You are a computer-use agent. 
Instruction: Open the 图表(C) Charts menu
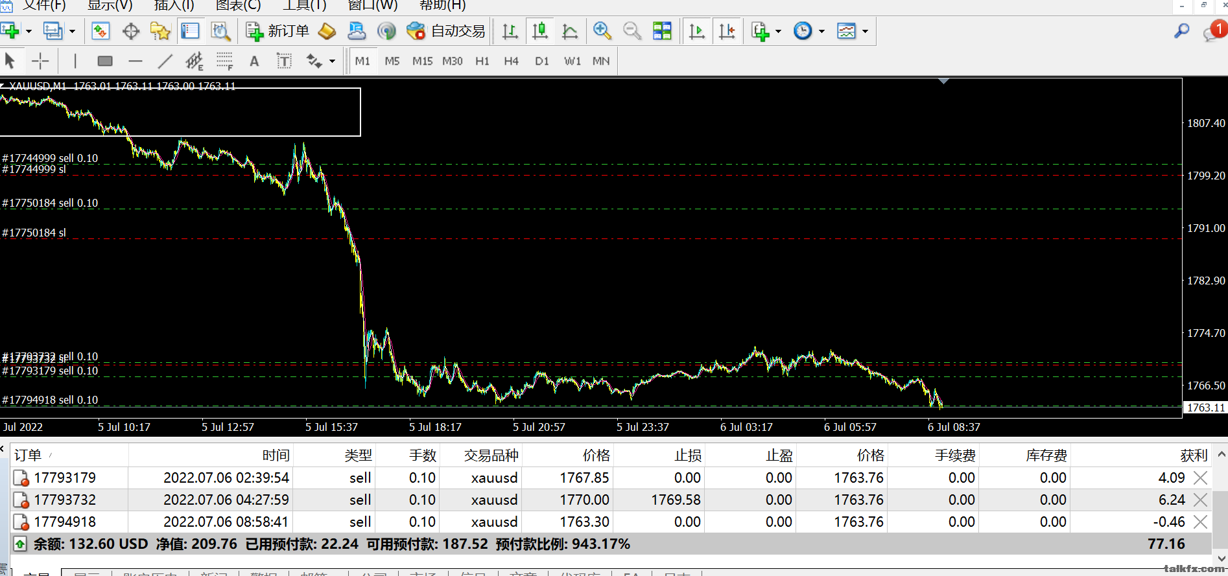pos(239,5)
